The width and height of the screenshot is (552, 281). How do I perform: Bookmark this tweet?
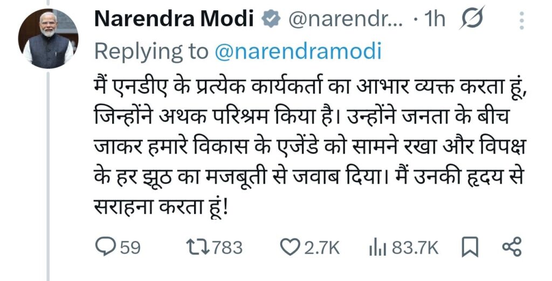point(470,247)
